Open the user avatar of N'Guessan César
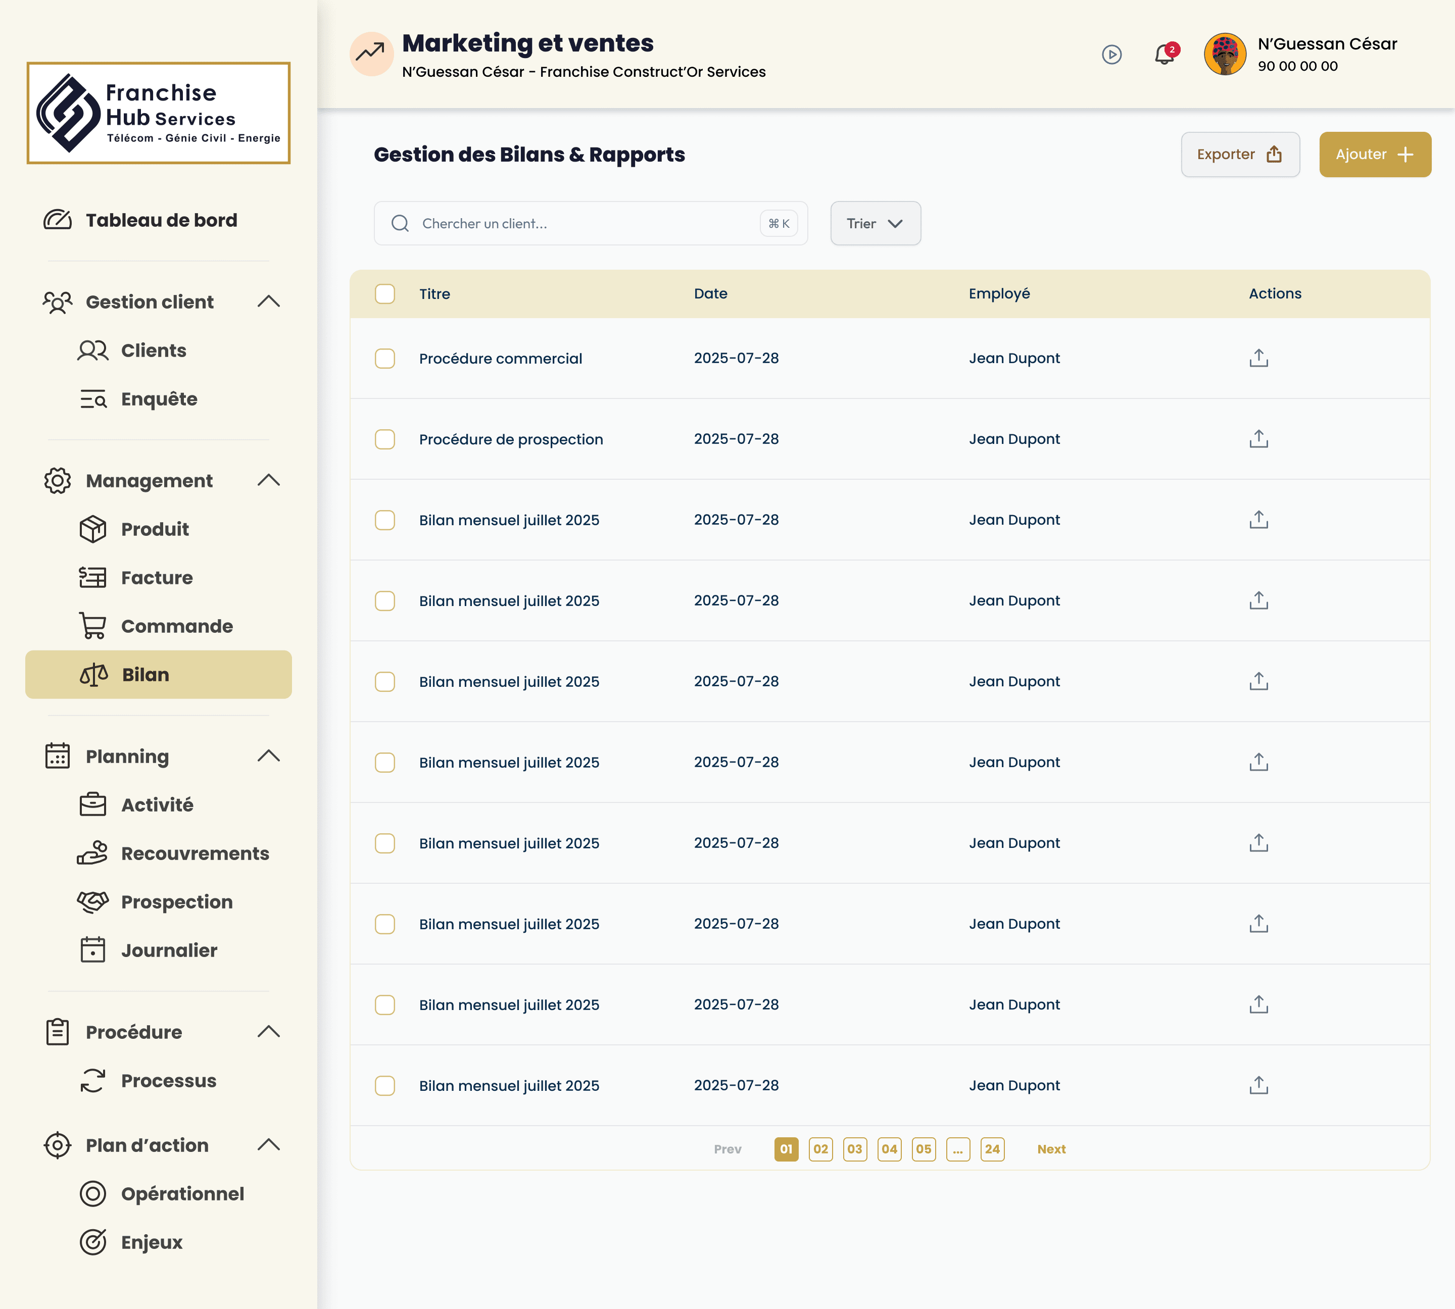This screenshot has width=1455, height=1309. click(x=1225, y=55)
